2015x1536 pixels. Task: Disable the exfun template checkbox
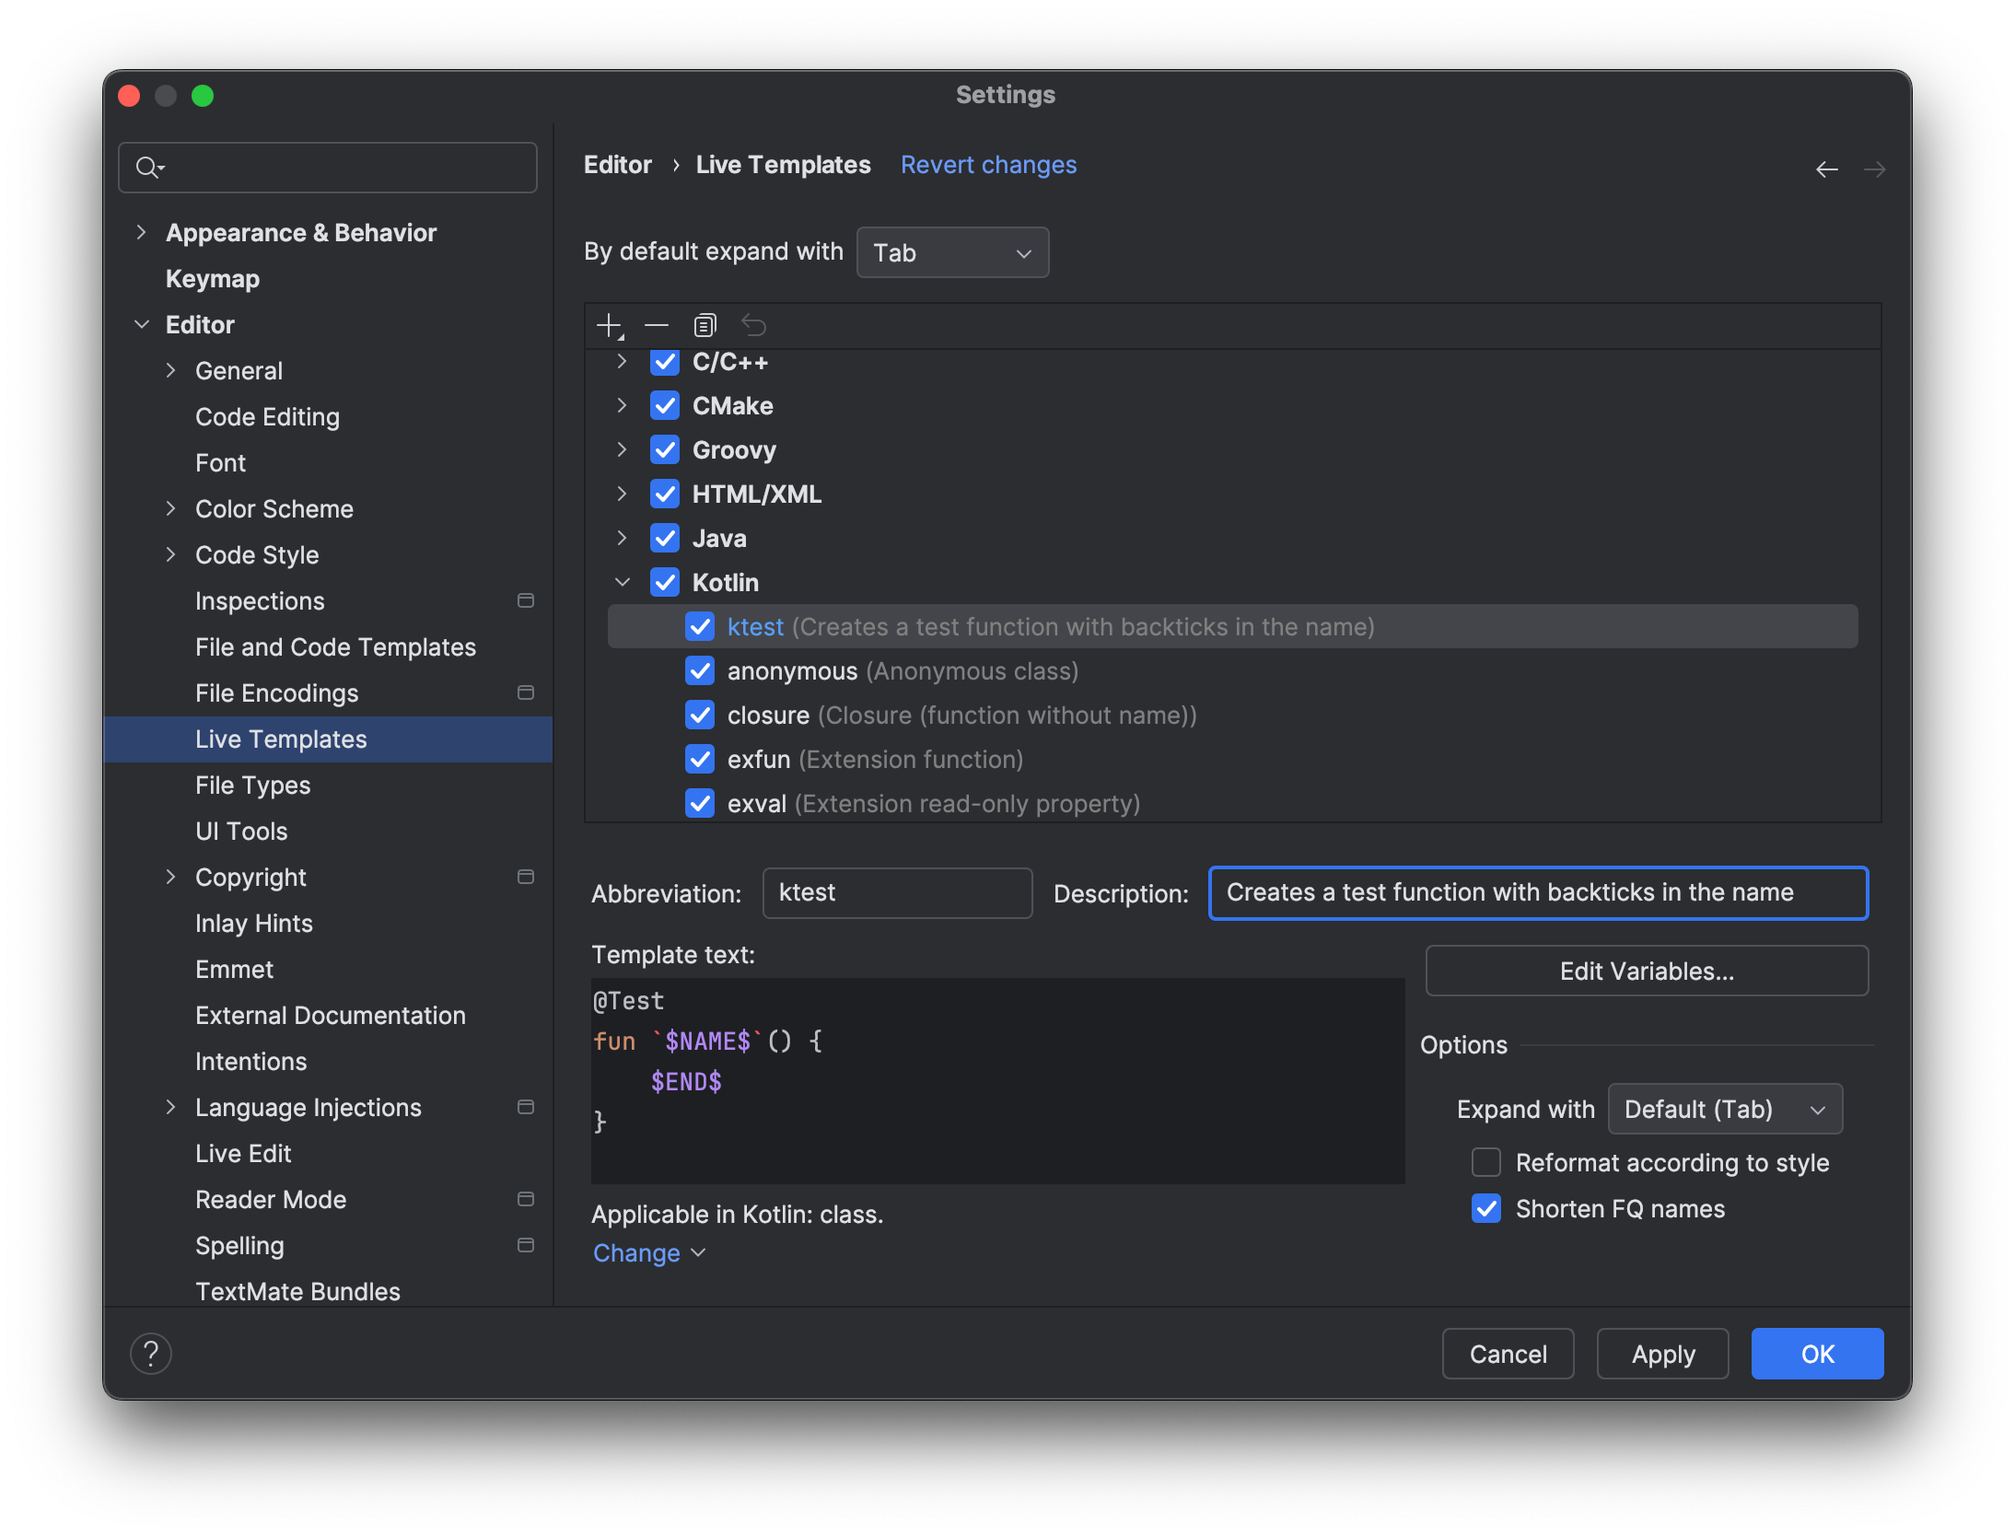tap(700, 759)
